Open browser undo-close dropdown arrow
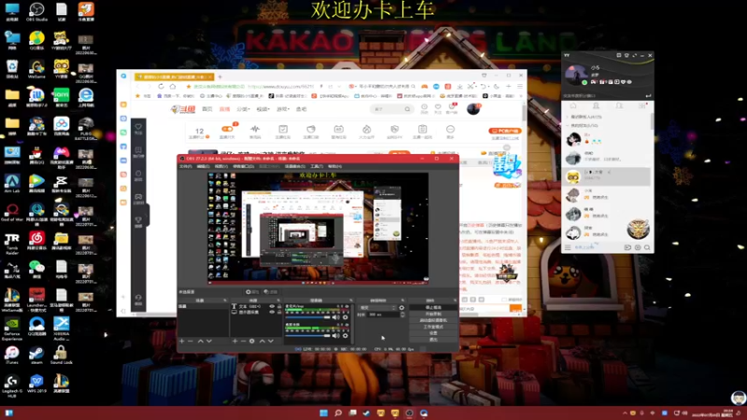 (x=487, y=87)
